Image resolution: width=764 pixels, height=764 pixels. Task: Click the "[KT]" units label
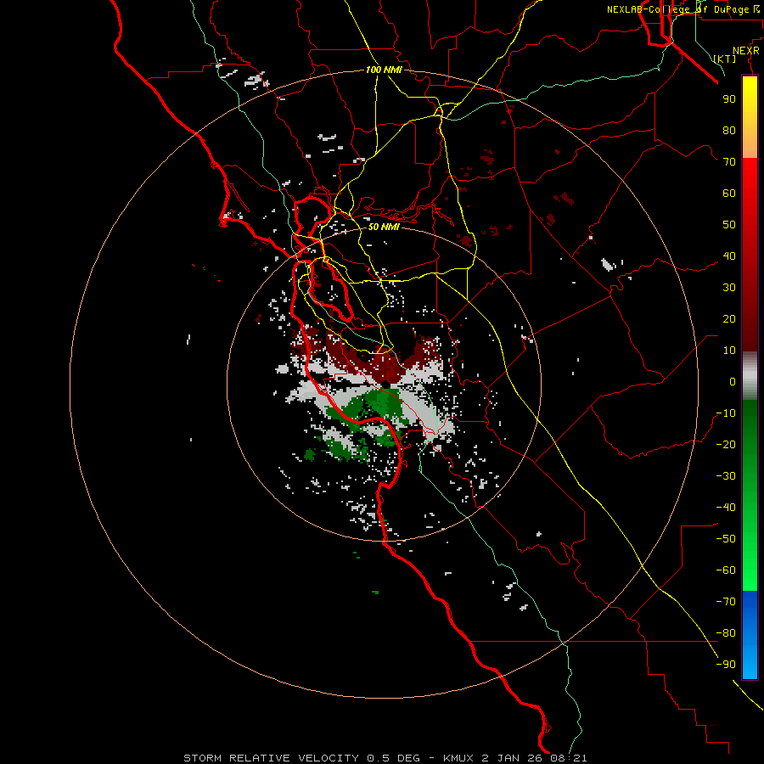(x=725, y=59)
